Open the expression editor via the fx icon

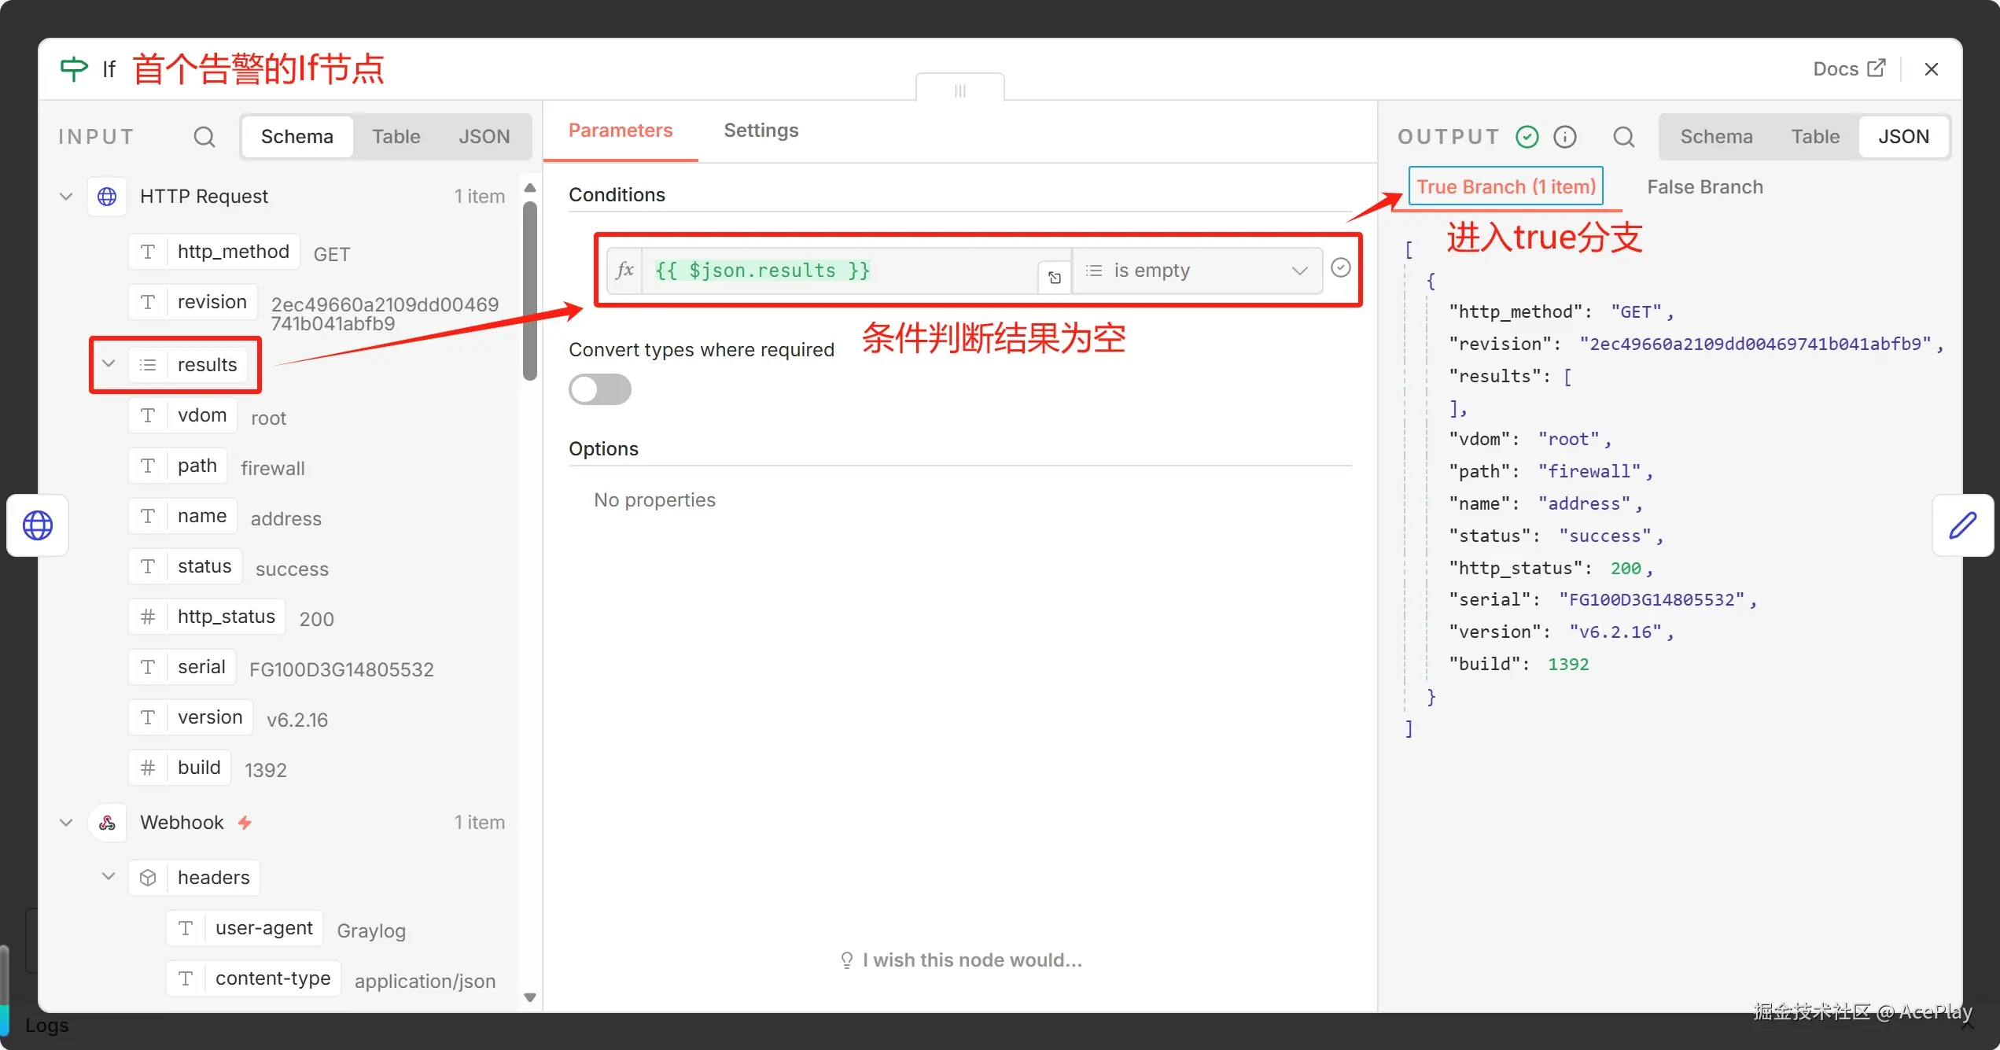pos(625,270)
